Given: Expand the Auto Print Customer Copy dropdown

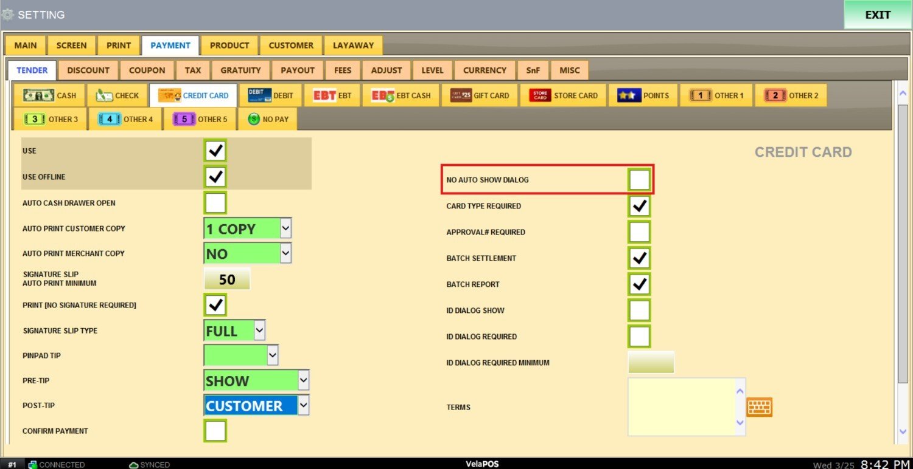Looking at the screenshot, I should pyautogui.click(x=285, y=229).
